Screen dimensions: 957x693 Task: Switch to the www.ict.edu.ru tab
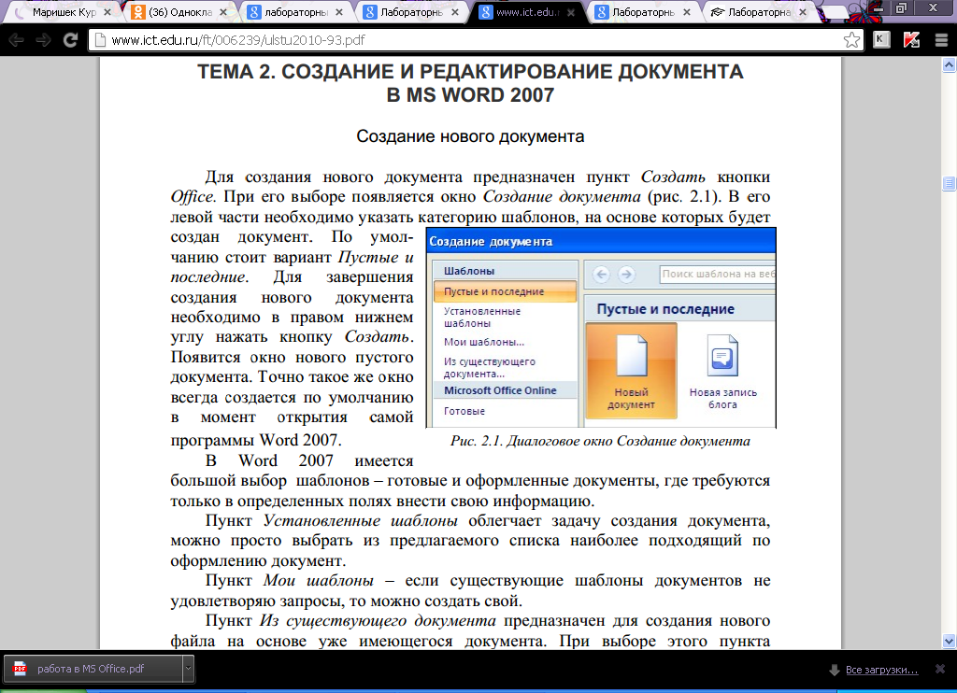click(528, 12)
